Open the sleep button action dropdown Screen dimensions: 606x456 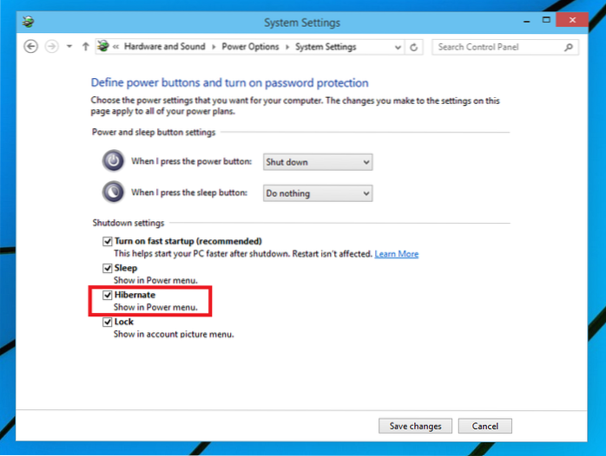(x=317, y=193)
